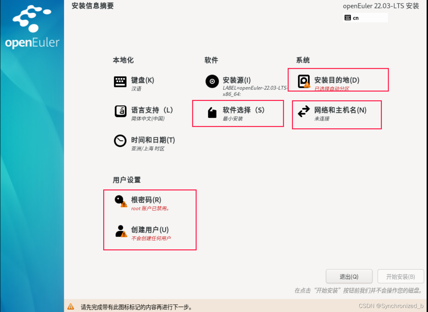428x312 pixels.
Task: Open network and hostname arrows icon
Action: point(304,111)
